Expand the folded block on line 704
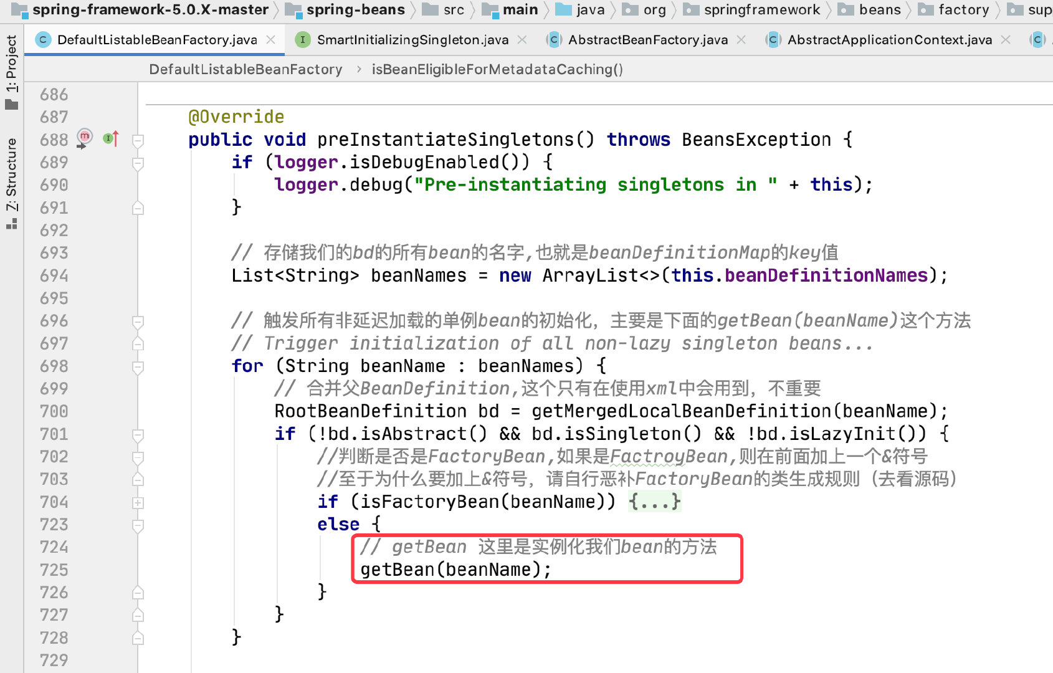 coord(138,503)
